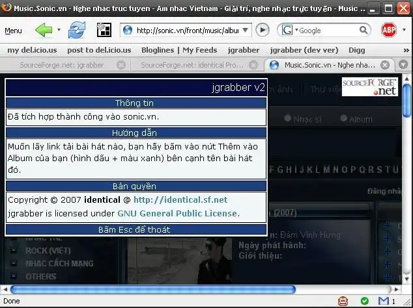This screenshot has height=308, width=413.
Task: Click the search magnifier icon
Action: (x=363, y=31)
